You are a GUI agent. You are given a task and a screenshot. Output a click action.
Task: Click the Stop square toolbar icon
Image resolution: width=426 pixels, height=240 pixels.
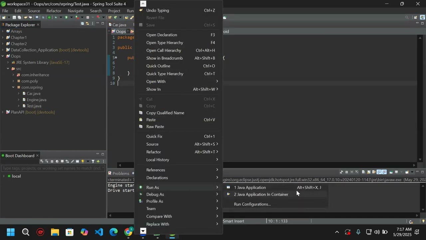pos(88,17)
